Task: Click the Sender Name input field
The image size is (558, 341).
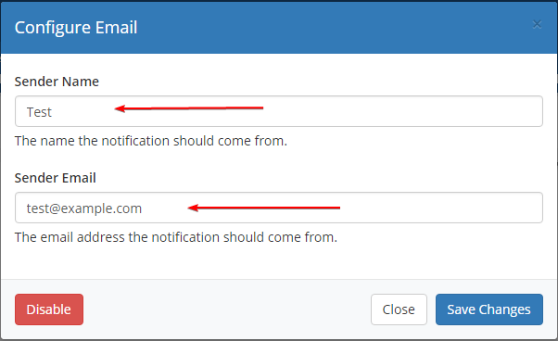Action: click(279, 111)
